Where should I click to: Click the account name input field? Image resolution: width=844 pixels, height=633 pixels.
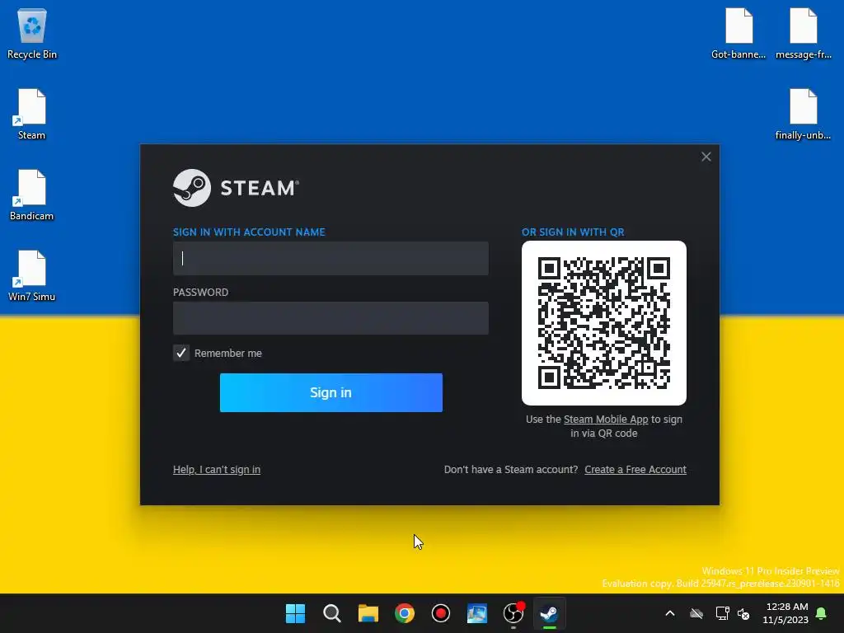pyautogui.click(x=331, y=258)
